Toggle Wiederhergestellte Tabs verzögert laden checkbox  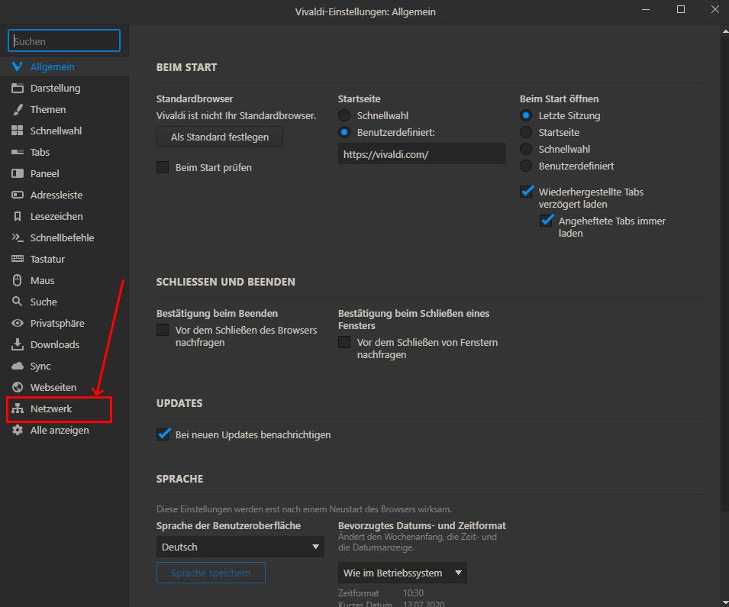coord(526,191)
